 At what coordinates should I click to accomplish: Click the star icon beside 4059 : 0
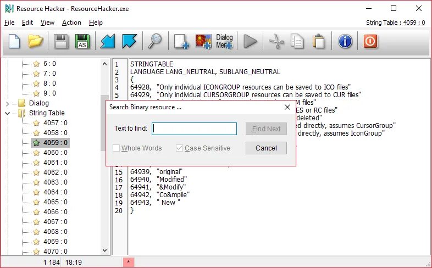pos(36,143)
